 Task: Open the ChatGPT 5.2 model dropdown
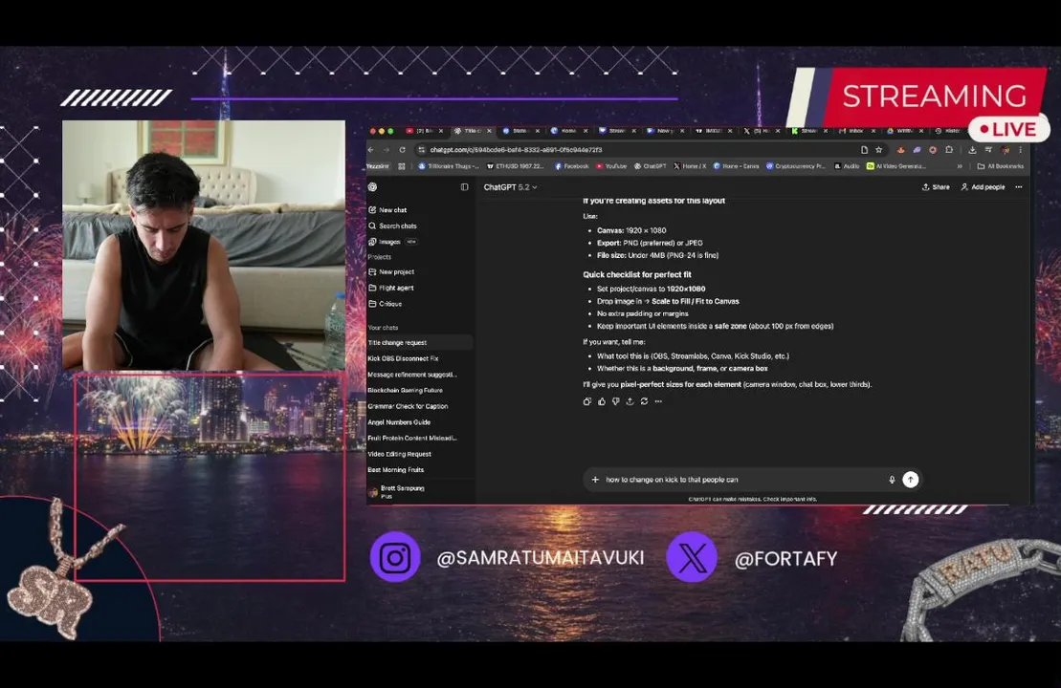(510, 187)
